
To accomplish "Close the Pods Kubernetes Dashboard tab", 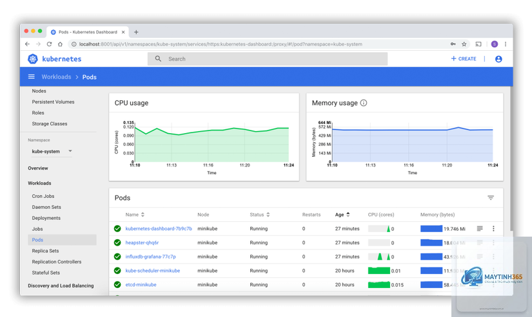I will [123, 32].
